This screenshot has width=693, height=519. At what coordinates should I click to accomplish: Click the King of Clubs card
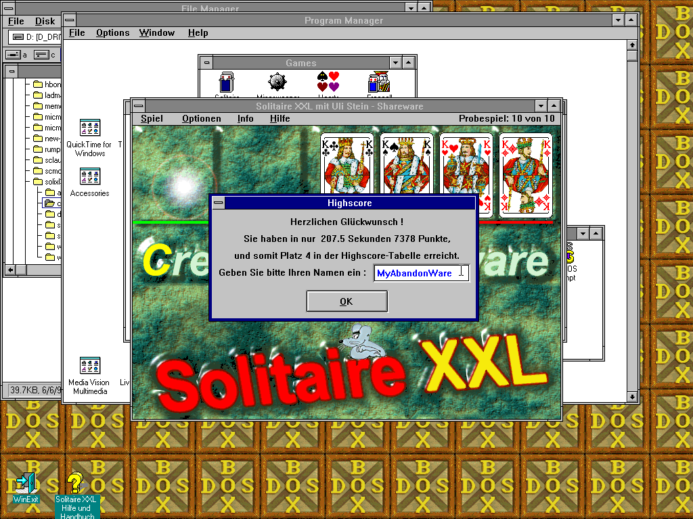[x=347, y=164]
